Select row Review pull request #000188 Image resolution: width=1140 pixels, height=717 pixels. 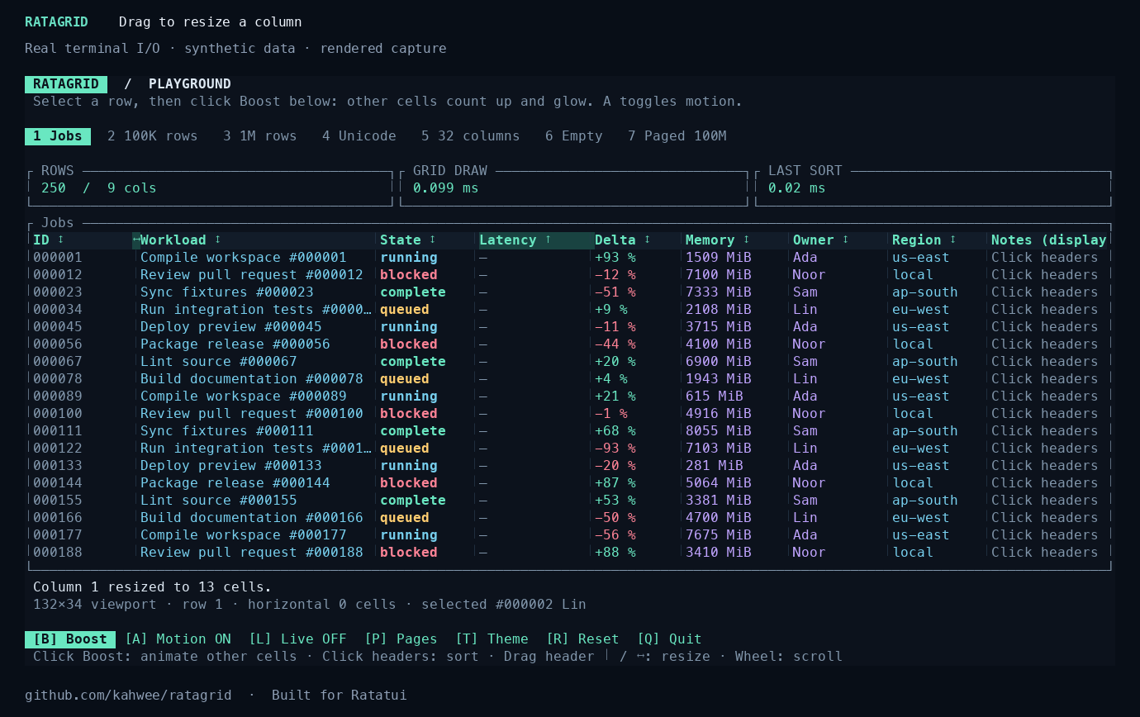[570, 552]
